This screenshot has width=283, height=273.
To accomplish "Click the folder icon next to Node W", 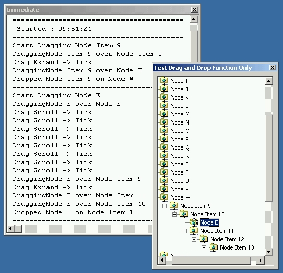I will (164, 197).
